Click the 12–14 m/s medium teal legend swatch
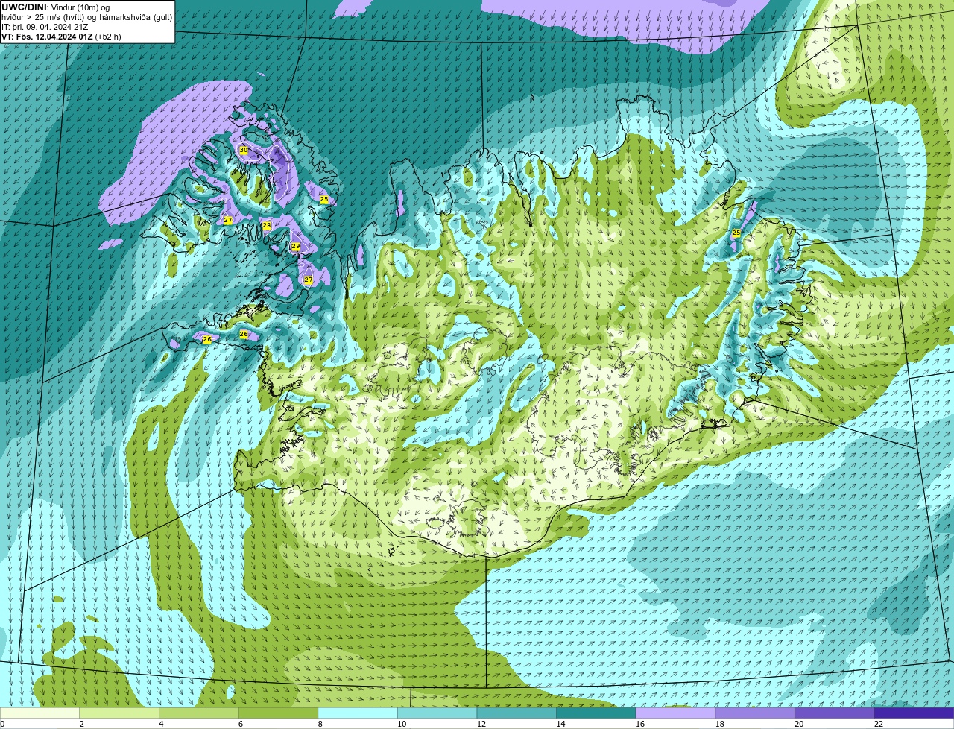The width and height of the screenshot is (954, 729). tap(517, 713)
